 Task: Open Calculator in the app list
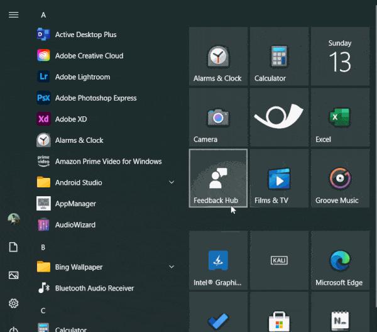(106, 327)
